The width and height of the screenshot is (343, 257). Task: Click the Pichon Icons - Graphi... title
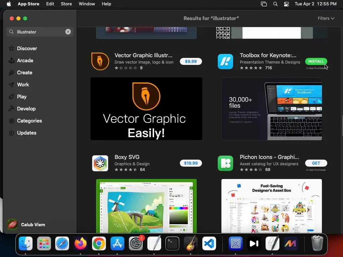[269, 157]
